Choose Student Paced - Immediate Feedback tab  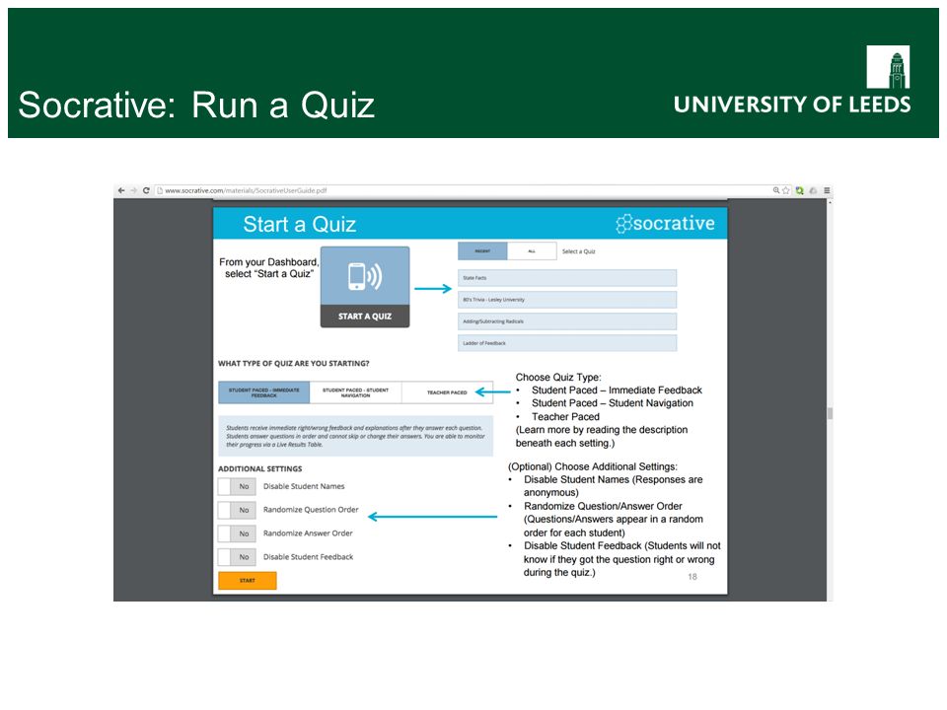[x=264, y=392]
